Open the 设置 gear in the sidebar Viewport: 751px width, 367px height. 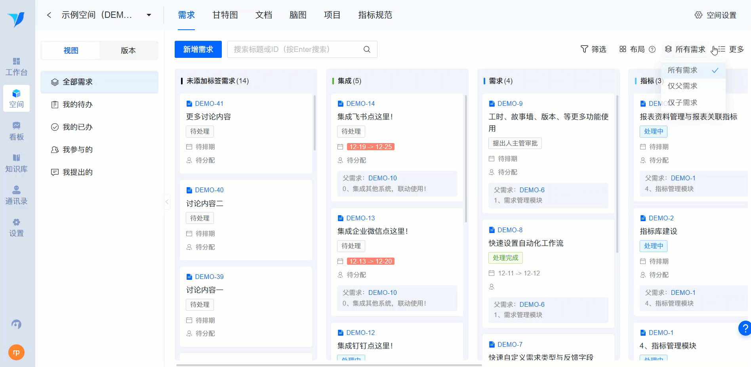coord(16,227)
